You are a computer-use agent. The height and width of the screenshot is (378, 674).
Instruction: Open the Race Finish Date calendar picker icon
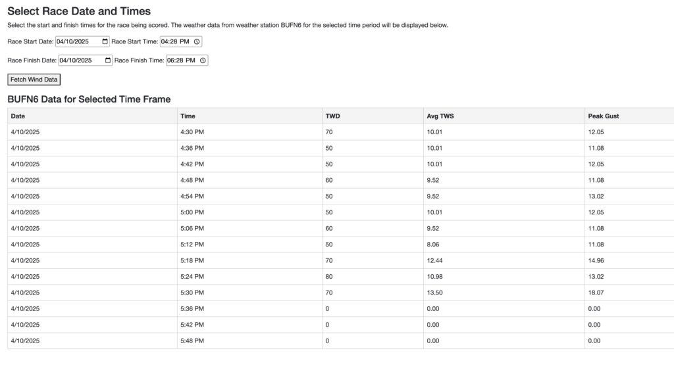108,60
